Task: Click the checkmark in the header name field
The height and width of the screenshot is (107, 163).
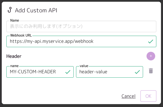Action: (x=68, y=72)
